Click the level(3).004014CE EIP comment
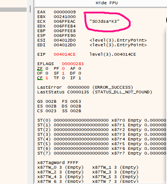 coord(113,55)
